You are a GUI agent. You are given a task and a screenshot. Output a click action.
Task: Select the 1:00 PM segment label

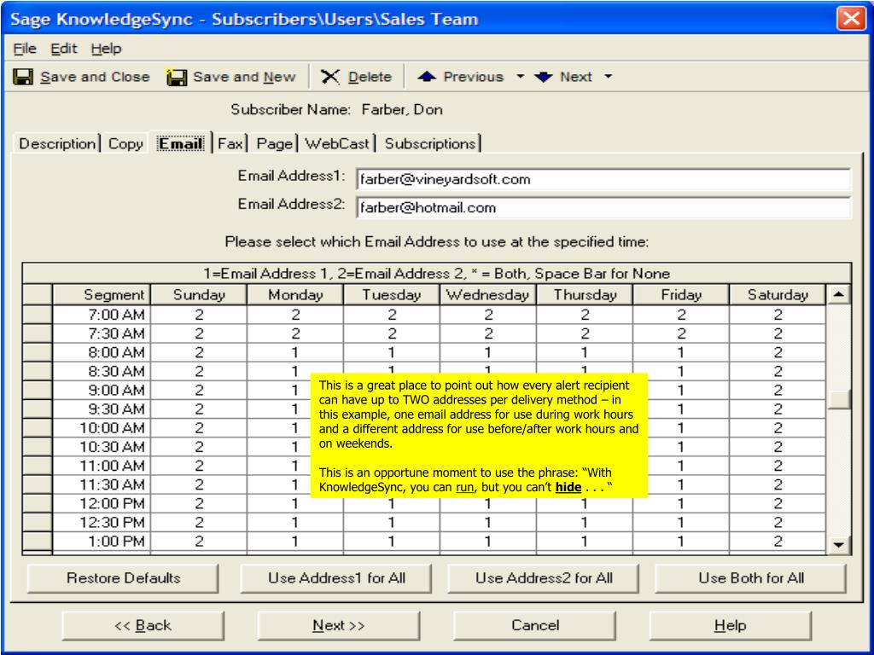click(x=102, y=542)
